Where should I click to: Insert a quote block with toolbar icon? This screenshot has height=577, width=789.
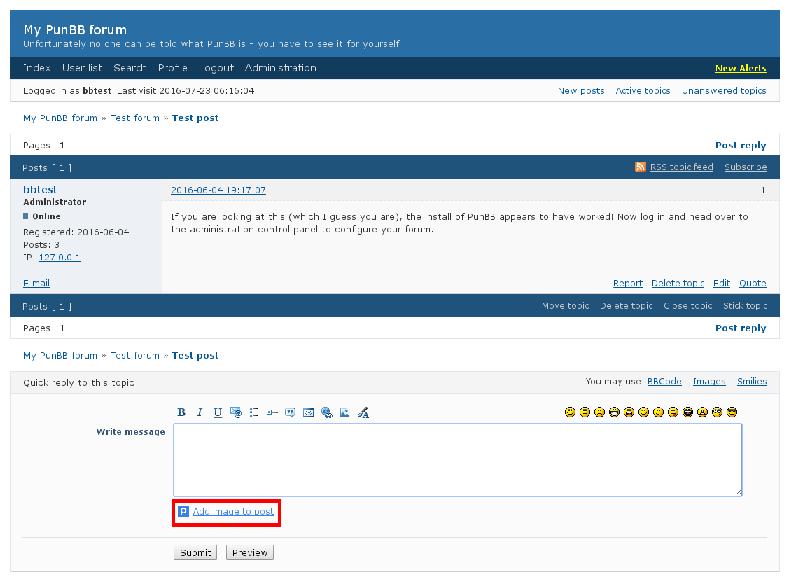(x=290, y=412)
